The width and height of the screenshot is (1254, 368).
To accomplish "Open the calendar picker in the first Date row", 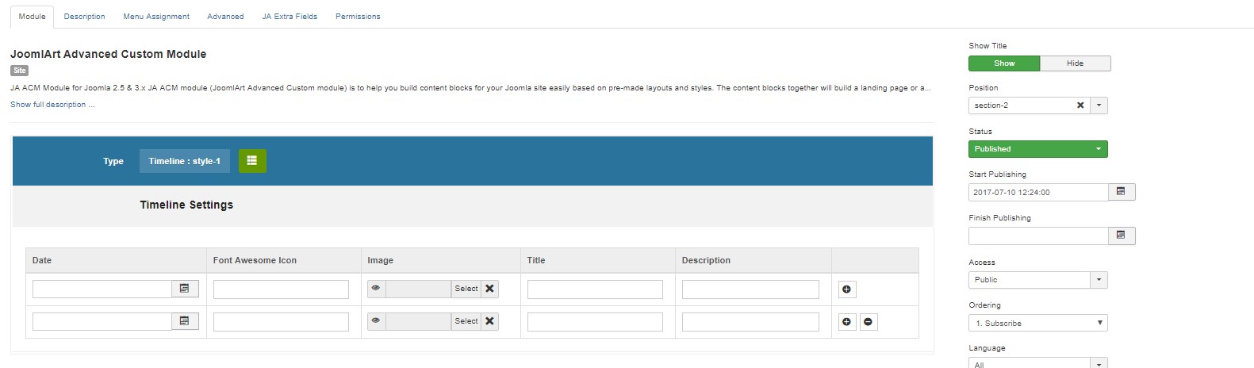I will 185,289.
